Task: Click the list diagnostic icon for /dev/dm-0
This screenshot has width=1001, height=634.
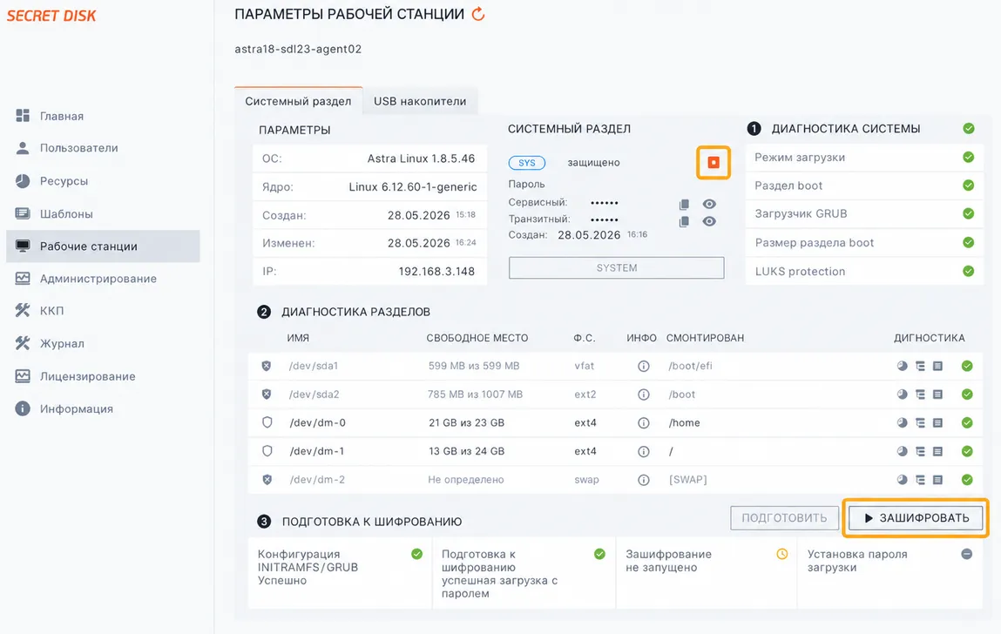Action: coord(937,422)
